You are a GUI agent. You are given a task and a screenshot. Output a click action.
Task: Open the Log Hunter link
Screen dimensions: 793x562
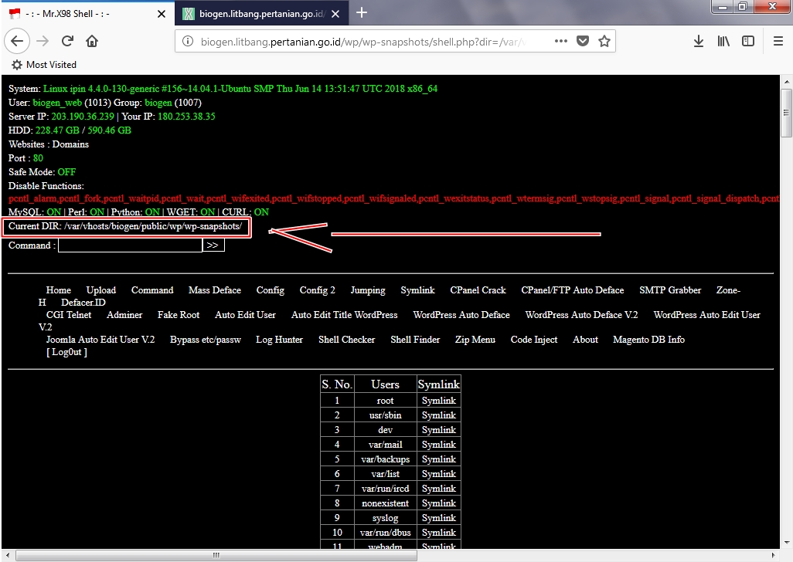click(x=279, y=340)
